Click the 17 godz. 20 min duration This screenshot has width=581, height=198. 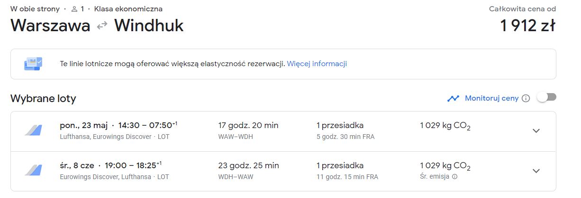coord(248,125)
